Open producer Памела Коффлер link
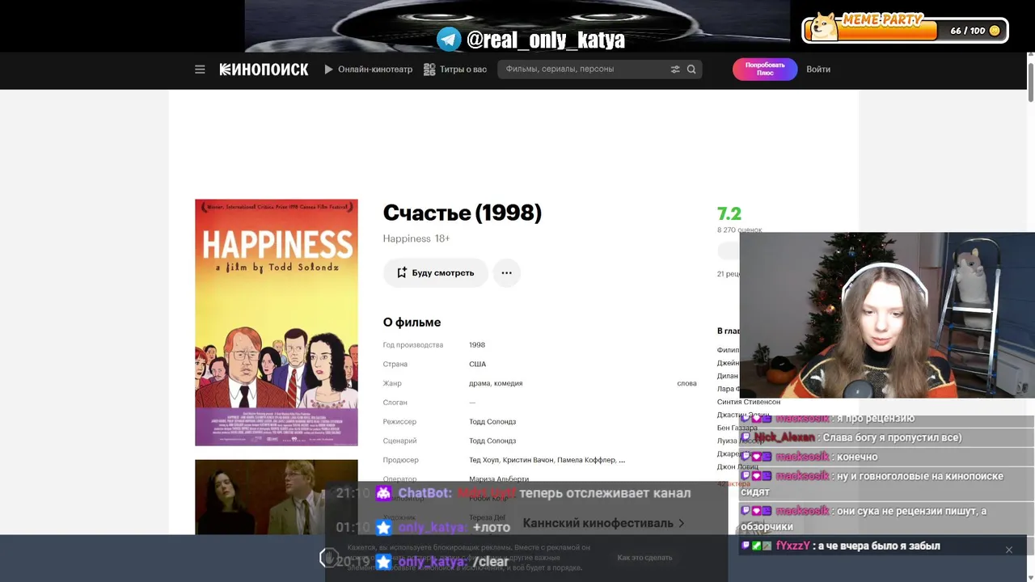The image size is (1035, 582). pyautogui.click(x=586, y=460)
